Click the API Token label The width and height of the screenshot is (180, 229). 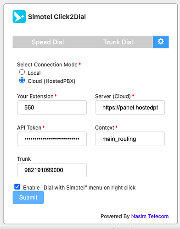29,128
